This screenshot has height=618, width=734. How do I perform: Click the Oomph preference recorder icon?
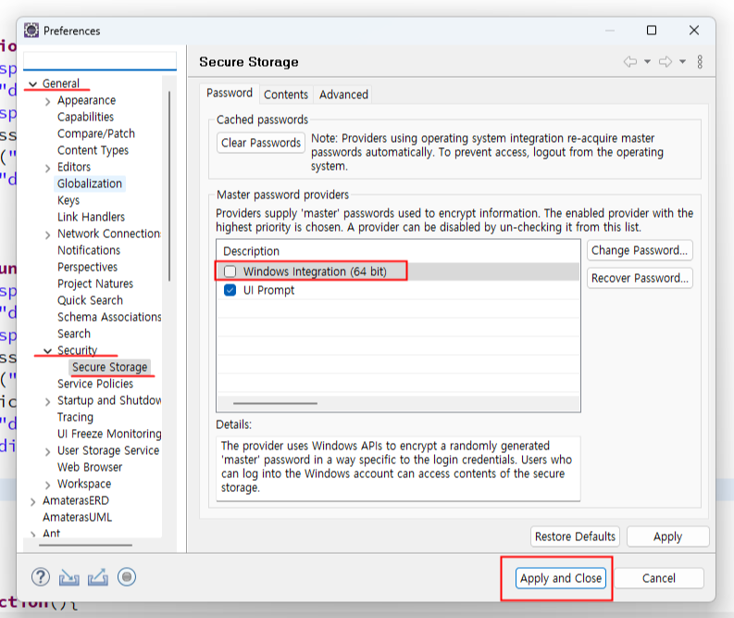click(127, 577)
